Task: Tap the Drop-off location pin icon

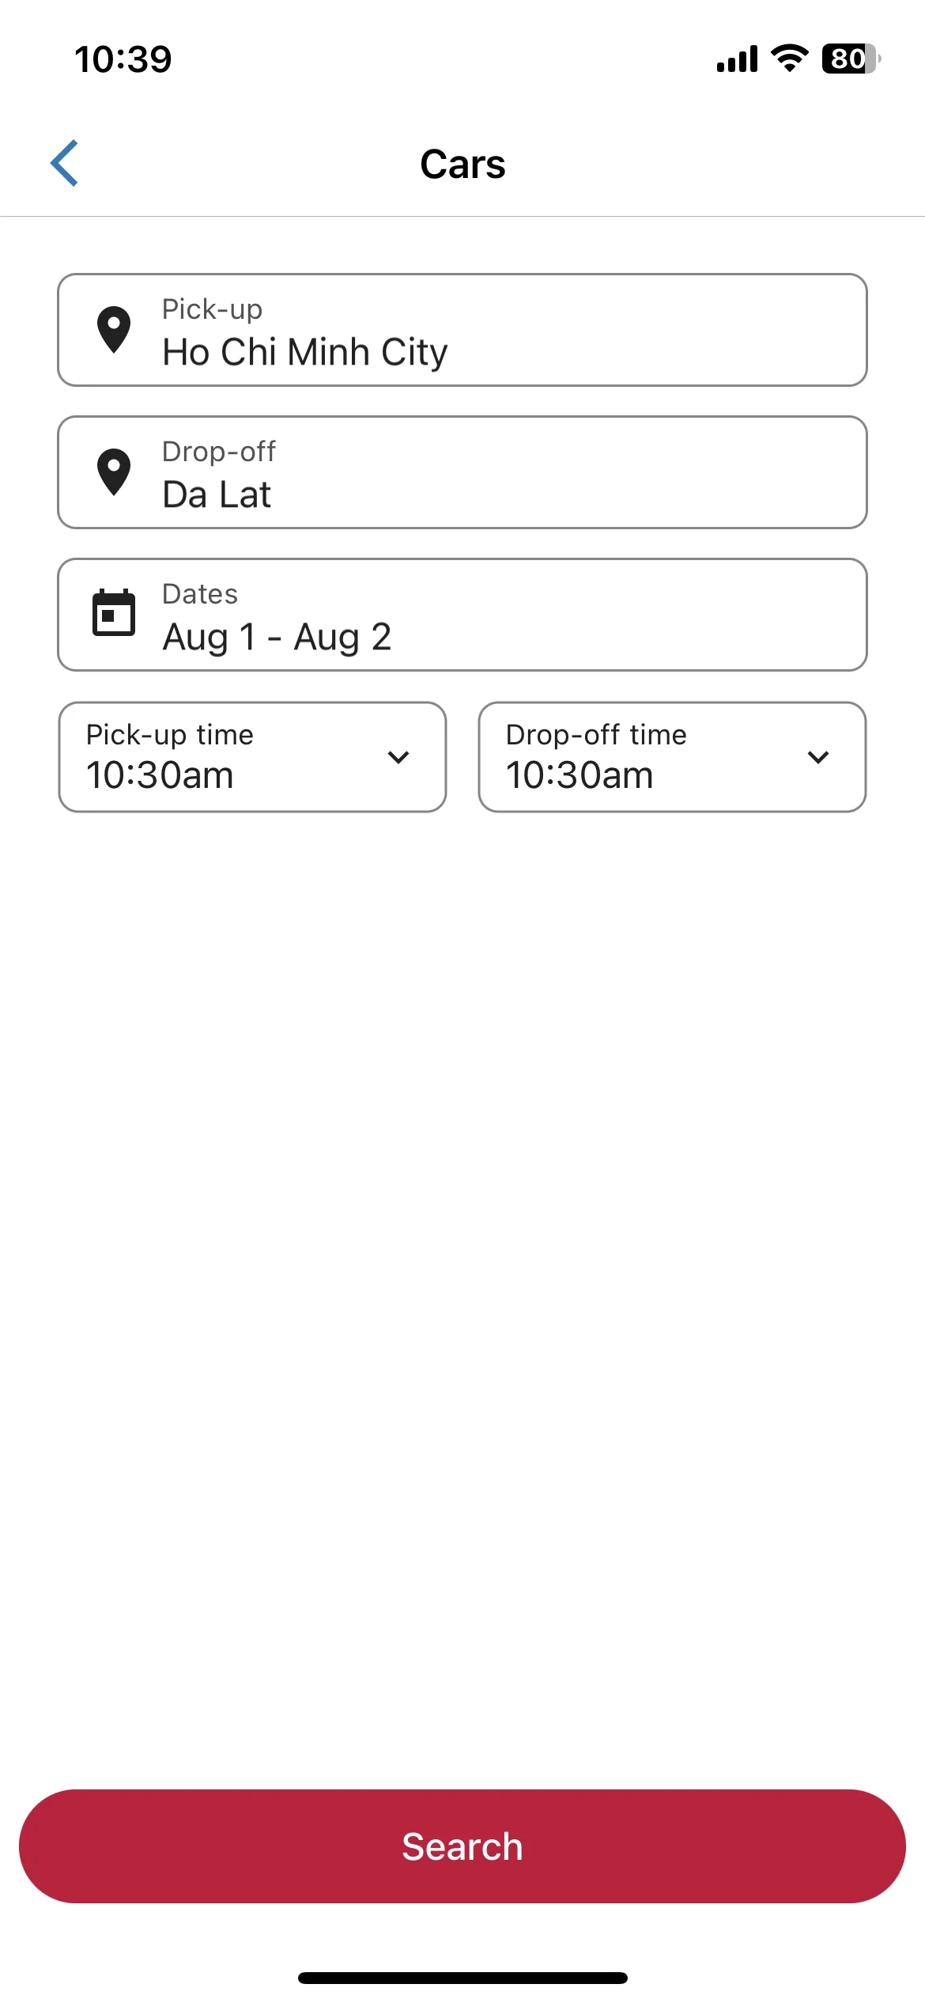Action: [x=114, y=472]
